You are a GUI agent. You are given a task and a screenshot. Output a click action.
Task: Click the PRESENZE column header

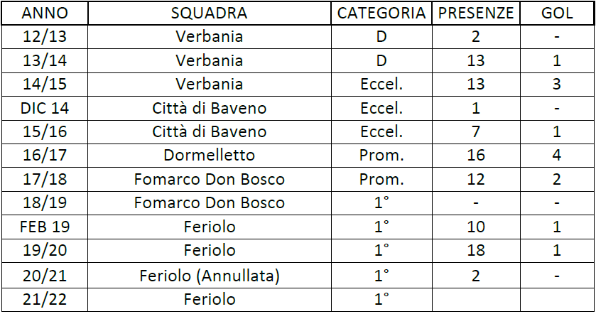(x=476, y=13)
